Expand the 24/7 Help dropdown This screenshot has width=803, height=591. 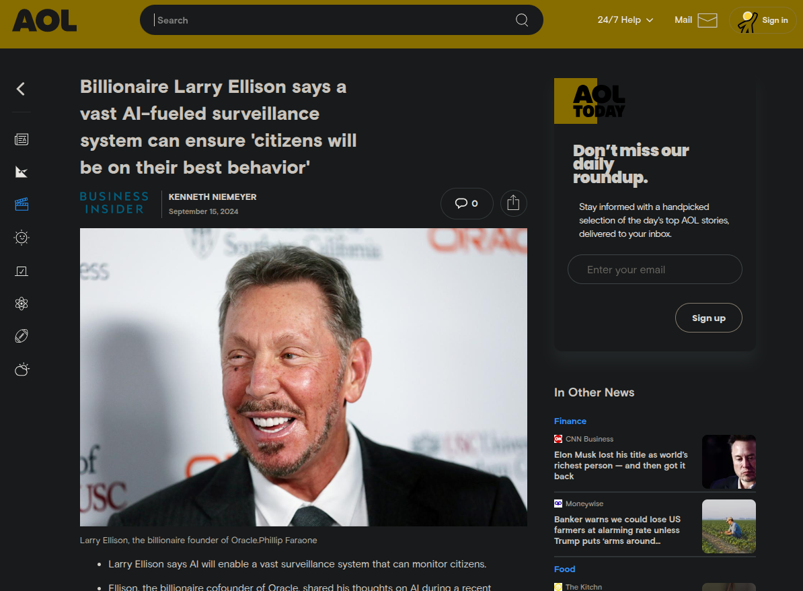pyautogui.click(x=625, y=20)
